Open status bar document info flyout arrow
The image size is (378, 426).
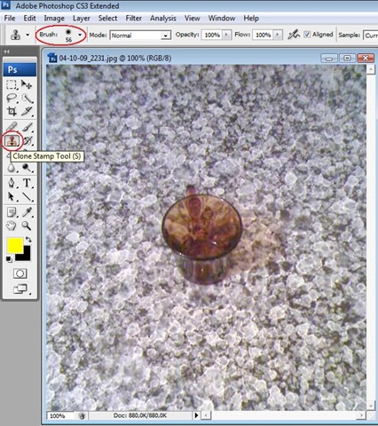coord(196,415)
